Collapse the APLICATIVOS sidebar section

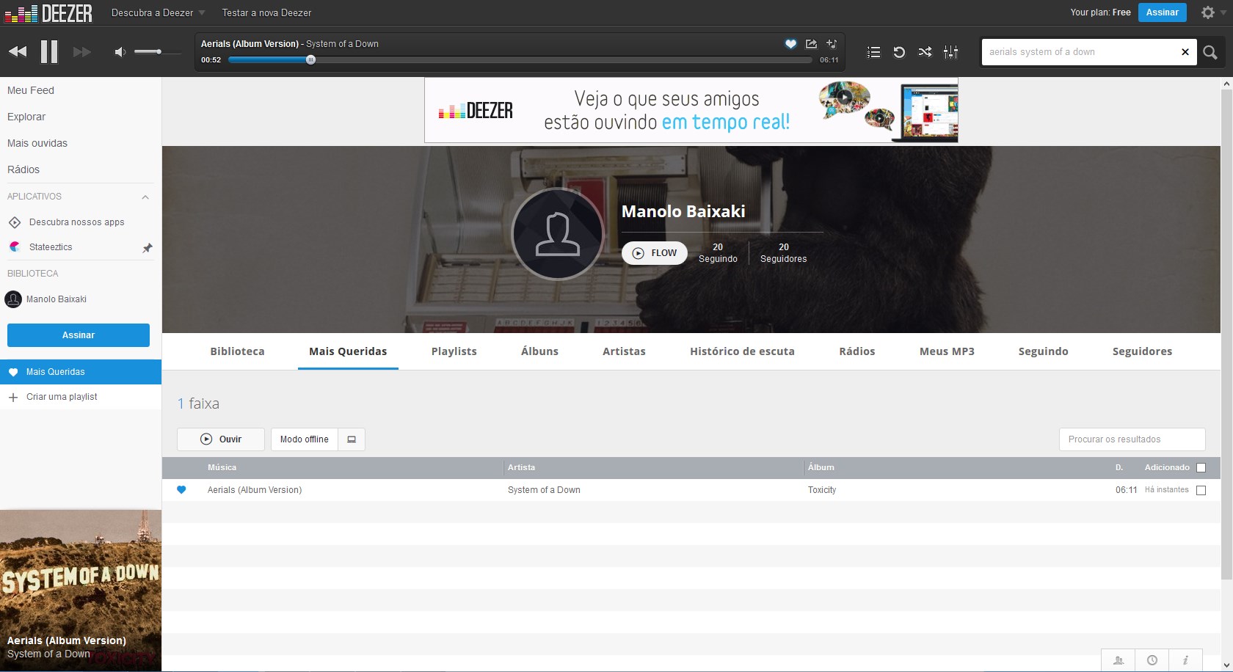[x=145, y=196]
